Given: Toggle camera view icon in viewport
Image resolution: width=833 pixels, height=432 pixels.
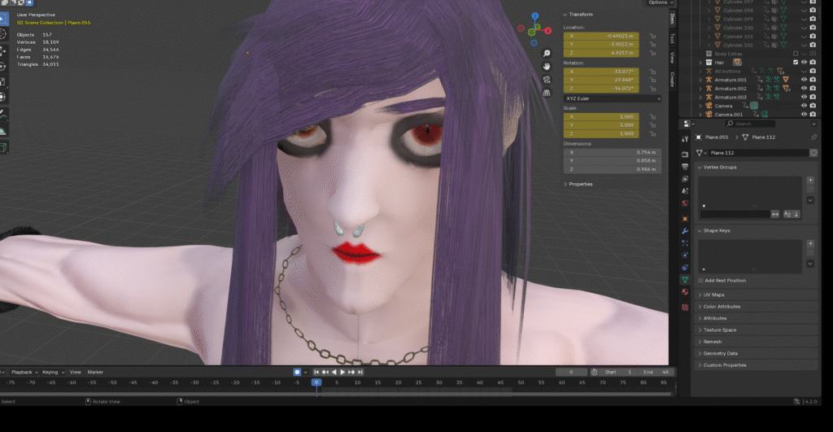Looking at the screenshot, I should tap(547, 79).
